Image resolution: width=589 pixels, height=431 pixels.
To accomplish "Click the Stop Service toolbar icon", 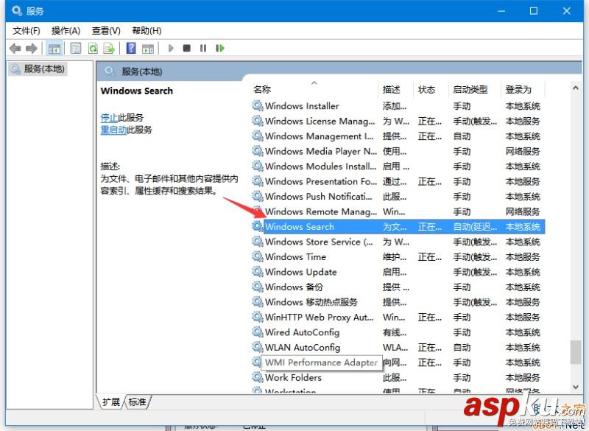I will [188, 48].
